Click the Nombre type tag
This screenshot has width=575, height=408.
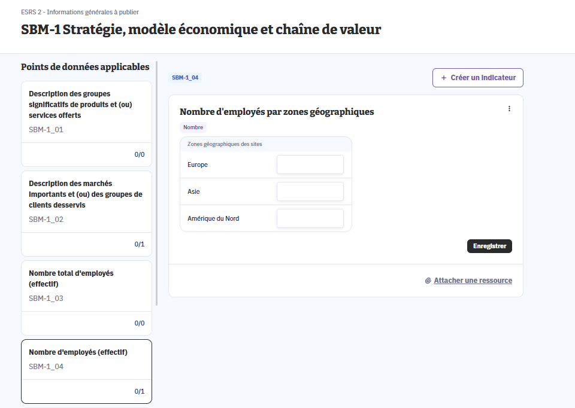[193, 127]
